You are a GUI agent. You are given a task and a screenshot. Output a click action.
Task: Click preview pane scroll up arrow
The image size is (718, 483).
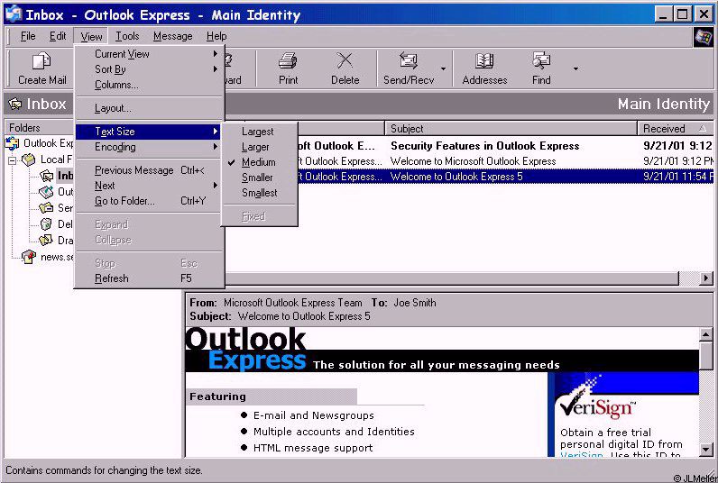pos(705,334)
